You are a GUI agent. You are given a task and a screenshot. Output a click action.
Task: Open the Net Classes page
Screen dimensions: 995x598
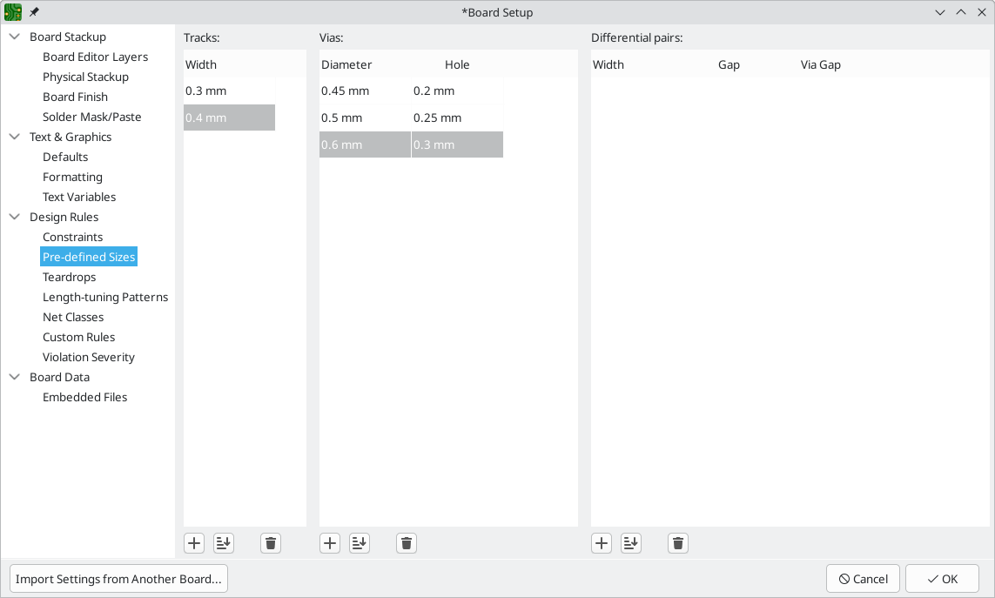tap(73, 317)
